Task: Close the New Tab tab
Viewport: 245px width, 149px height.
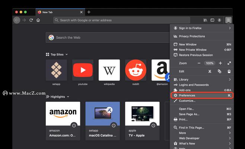Action: coord(81,12)
